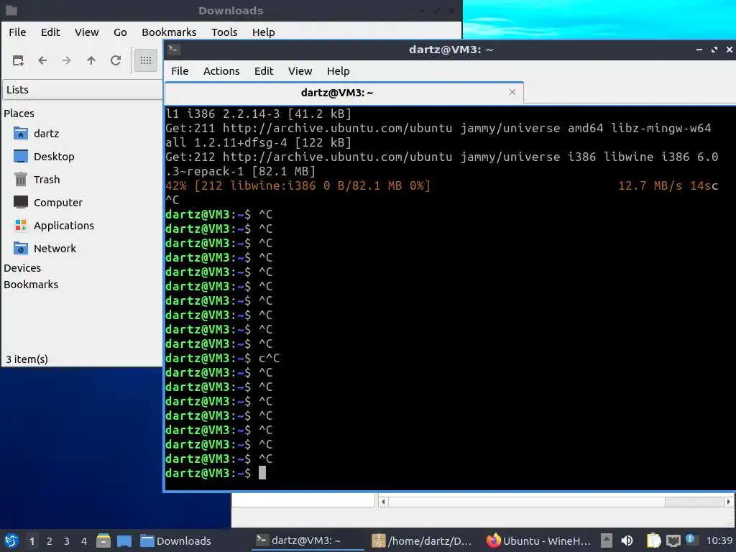Launch file manager from taskbar quick launch
Screen dimensions: 736x552
point(103,540)
